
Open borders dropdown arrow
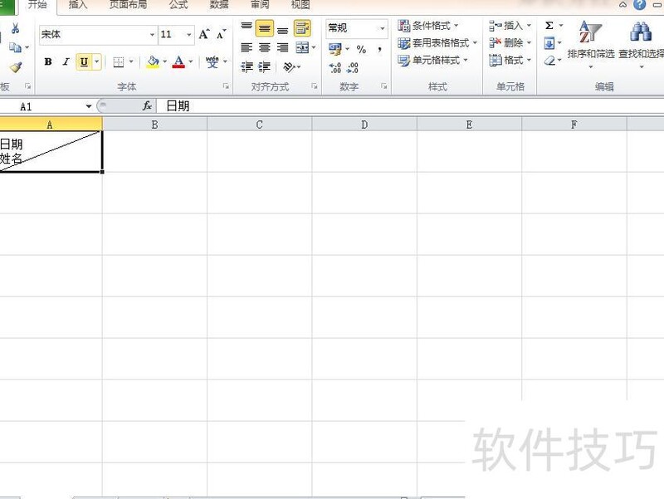[131, 61]
